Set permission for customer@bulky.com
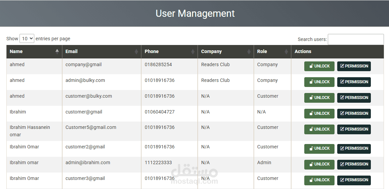389x189 pixels. tap(354, 98)
